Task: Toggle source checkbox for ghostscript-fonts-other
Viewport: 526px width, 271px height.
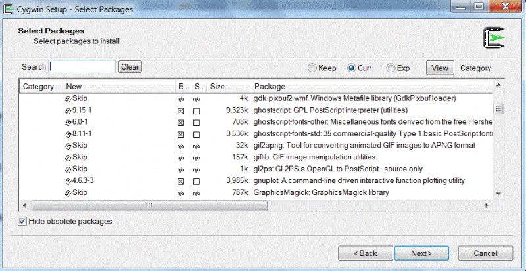Action: coord(197,123)
